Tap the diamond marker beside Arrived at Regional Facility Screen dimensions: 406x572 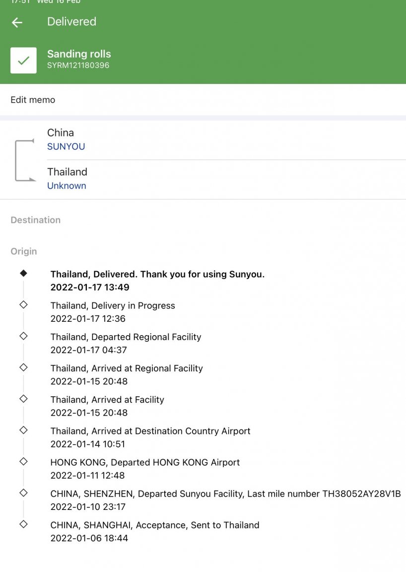click(x=23, y=367)
